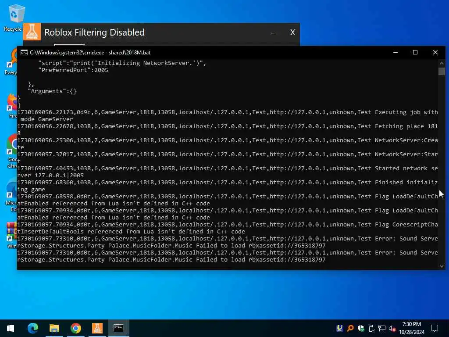Open the Windows Start menu

pyautogui.click(x=11, y=328)
